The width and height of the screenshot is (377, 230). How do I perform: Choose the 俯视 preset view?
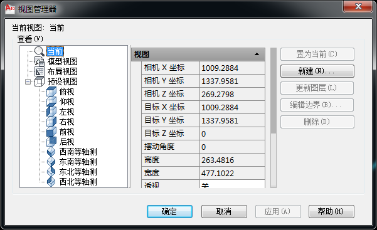67,91
